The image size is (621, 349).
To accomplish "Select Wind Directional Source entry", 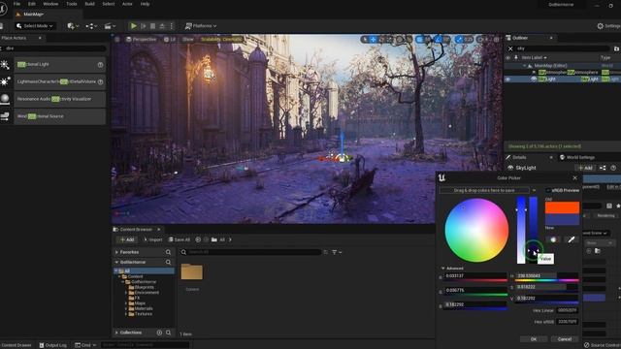I will coord(59,116).
